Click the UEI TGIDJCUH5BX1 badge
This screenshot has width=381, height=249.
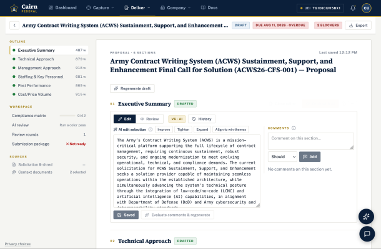[320, 8]
